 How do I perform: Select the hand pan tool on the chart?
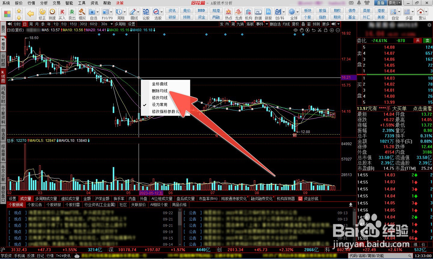click(x=302, y=30)
